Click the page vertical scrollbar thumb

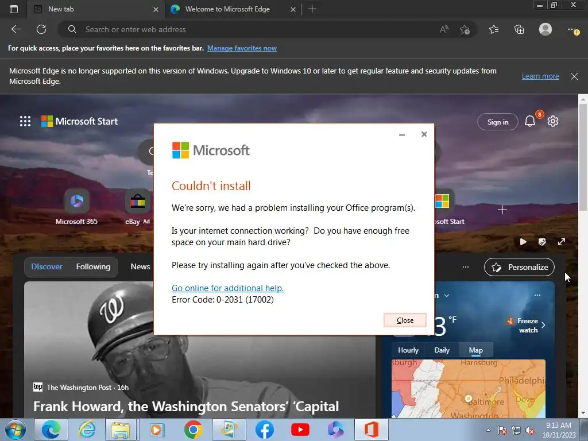pyautogui.click(x=583, y=157)
